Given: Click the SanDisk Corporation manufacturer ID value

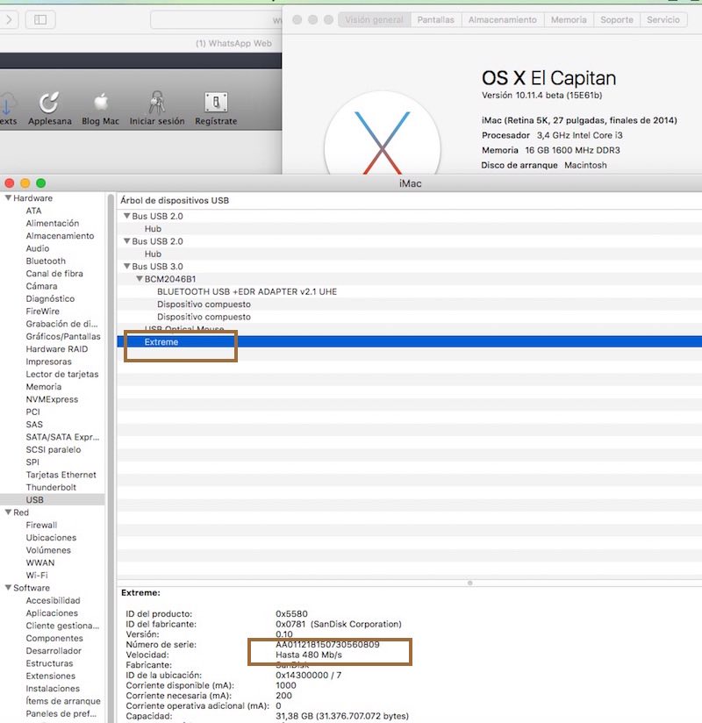Looking at the screenshot, I should click(339, 624).
